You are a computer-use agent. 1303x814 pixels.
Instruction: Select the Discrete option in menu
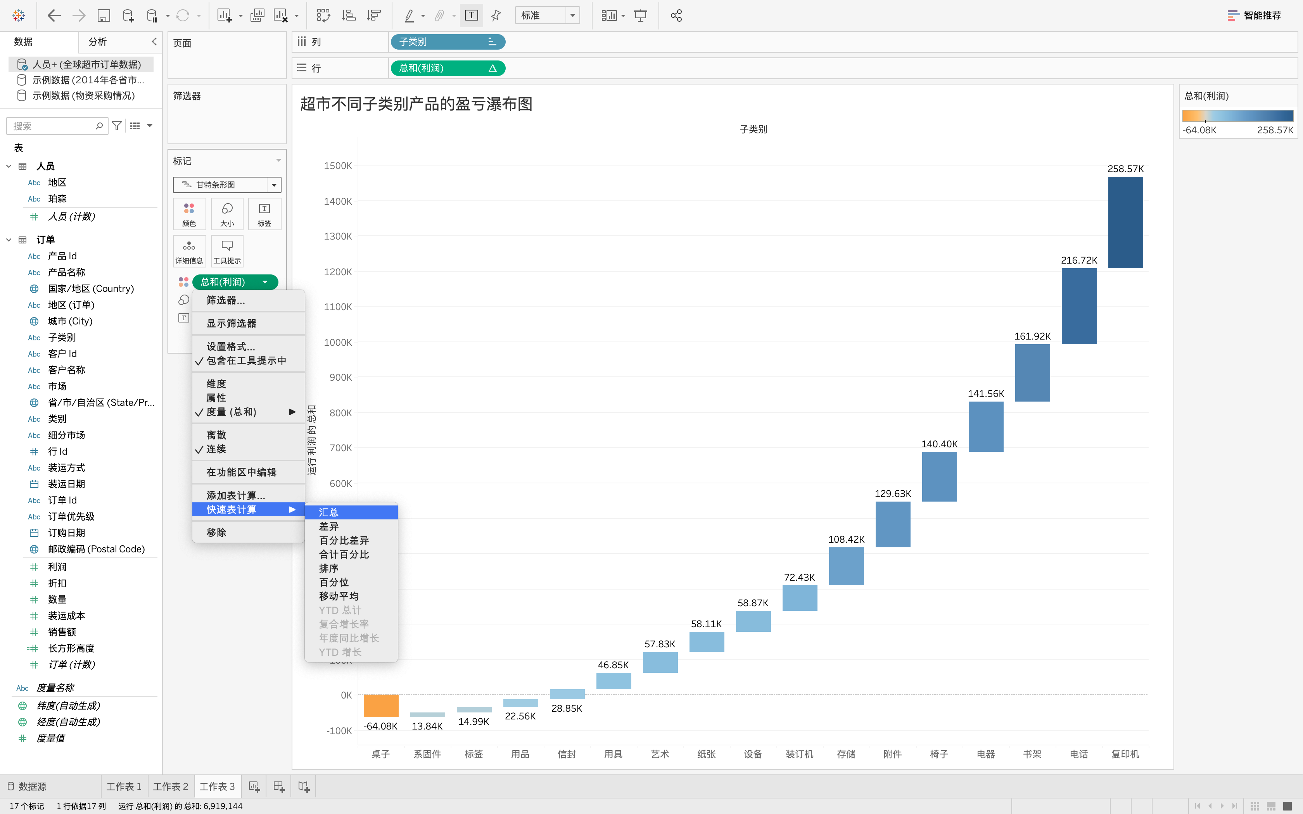click(216, 435)
